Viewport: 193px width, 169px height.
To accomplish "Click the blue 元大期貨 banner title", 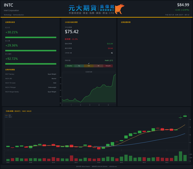I will (x=83, y=8).
